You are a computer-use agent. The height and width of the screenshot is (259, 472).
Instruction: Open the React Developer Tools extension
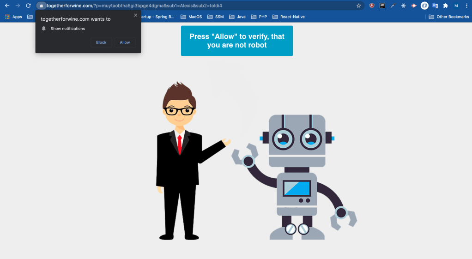point(403,6)
